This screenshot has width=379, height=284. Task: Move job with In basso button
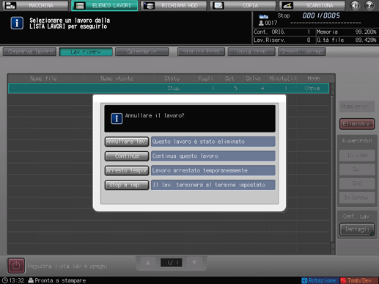(x=357, y=197)
